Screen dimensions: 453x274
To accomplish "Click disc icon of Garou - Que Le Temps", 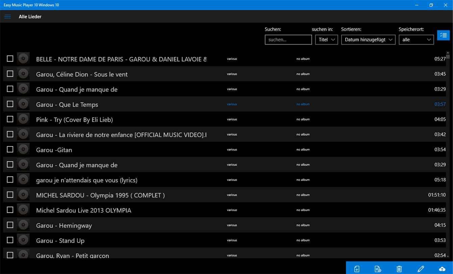I will click(23, 104).
